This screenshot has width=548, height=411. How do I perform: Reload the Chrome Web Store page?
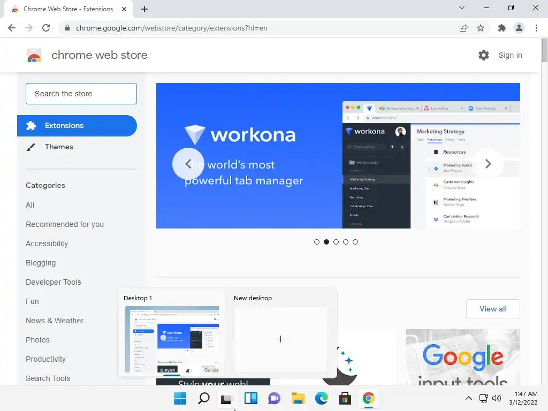(46, 28)
